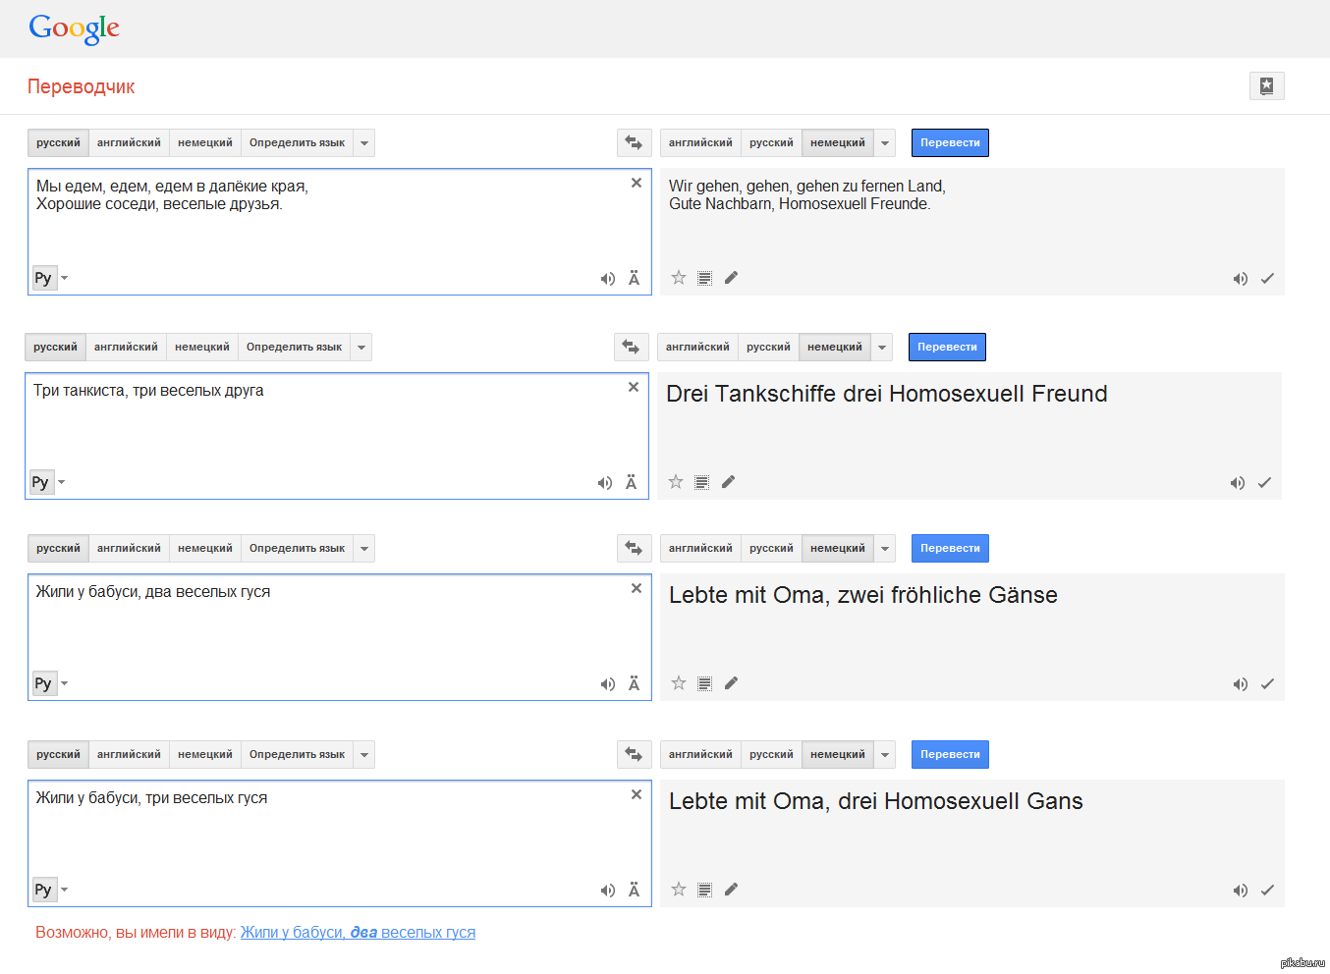This screenshot has width=1330, height=974.
Task: Swap languages in the first translator panel
Action: tap(634, 143)
